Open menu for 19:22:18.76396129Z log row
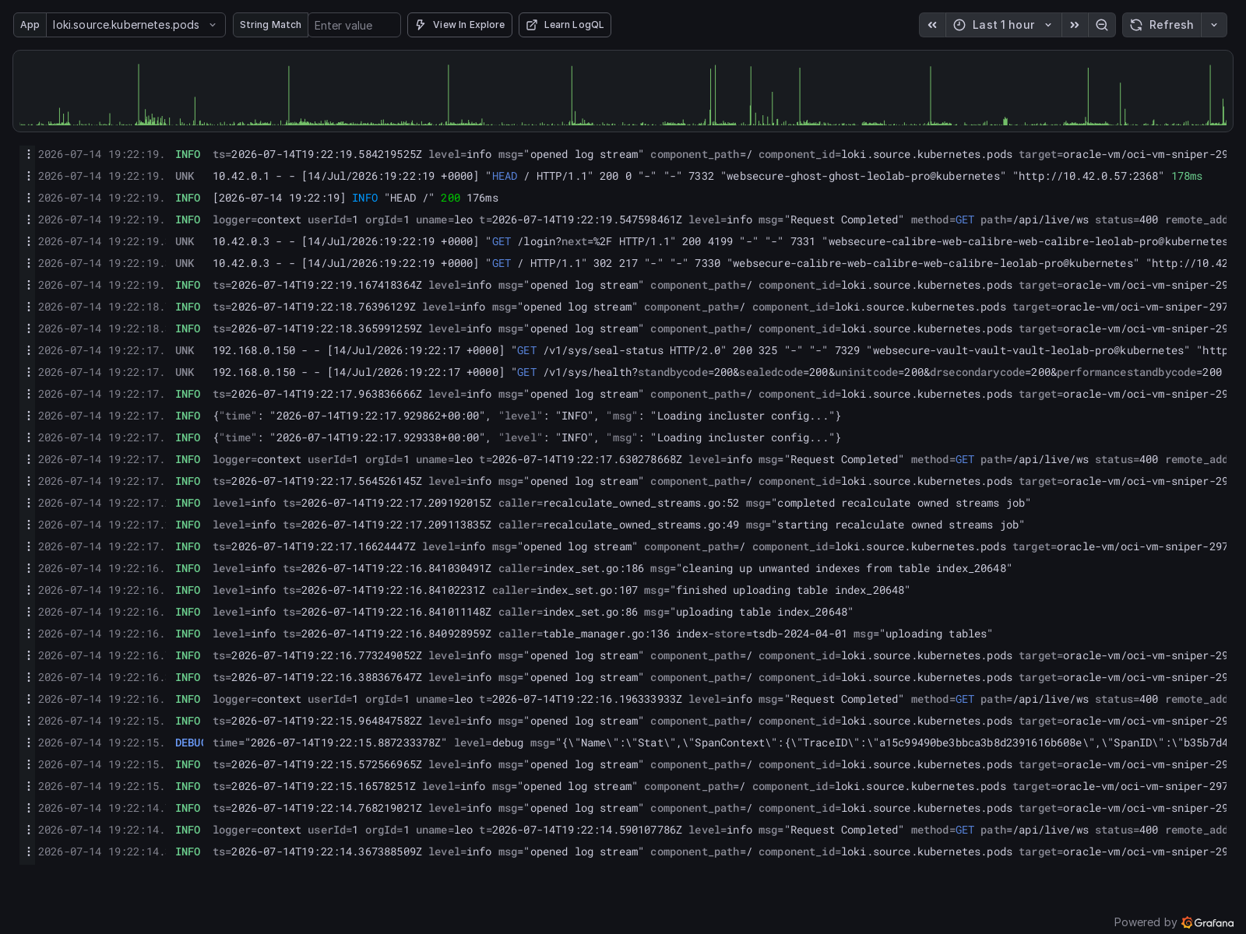Image resolution: width=1246 pixels, height=934 pixels. click(29, 307)
